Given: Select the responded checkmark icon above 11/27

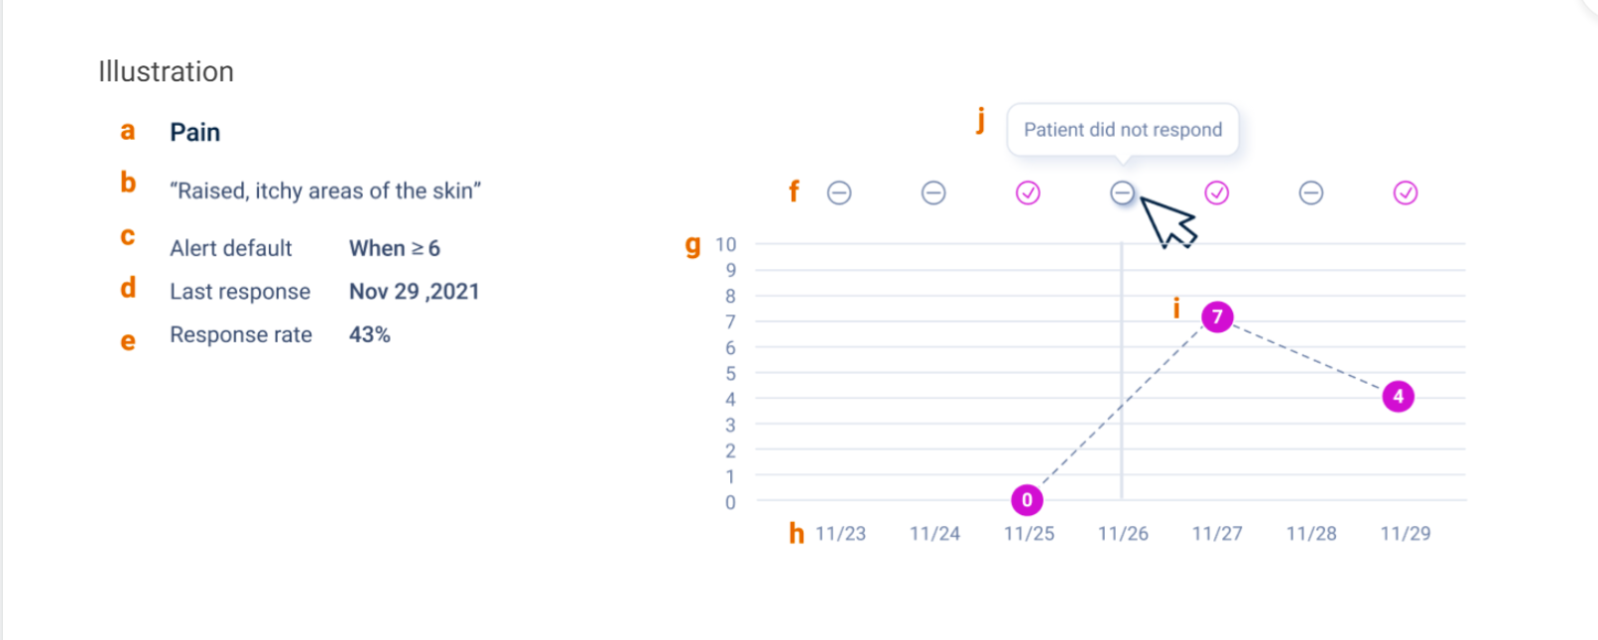Looking at the screenshot, I should 1217,192.
